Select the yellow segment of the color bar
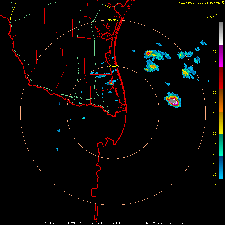The height and width of the screenshot is (225, 225). [x=221, y=123]
